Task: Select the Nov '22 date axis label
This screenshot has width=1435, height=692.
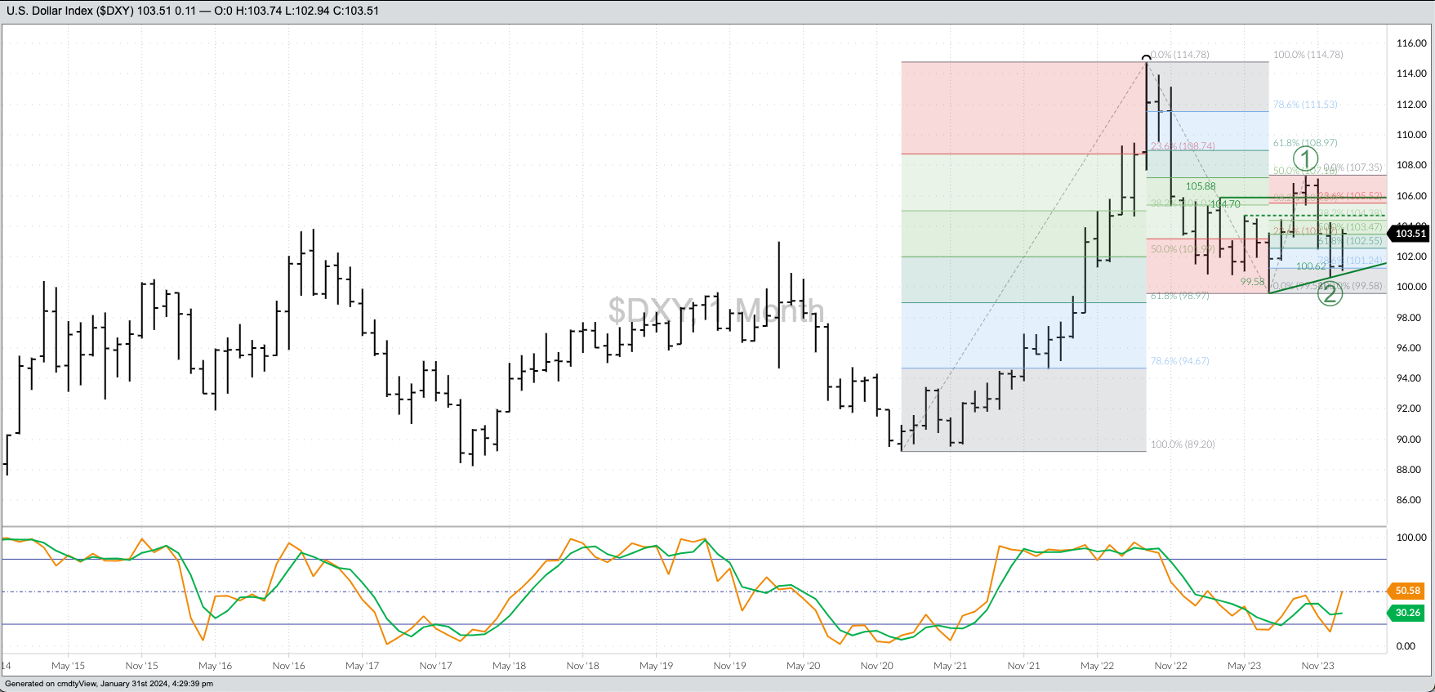Action: coord(1170,666)
